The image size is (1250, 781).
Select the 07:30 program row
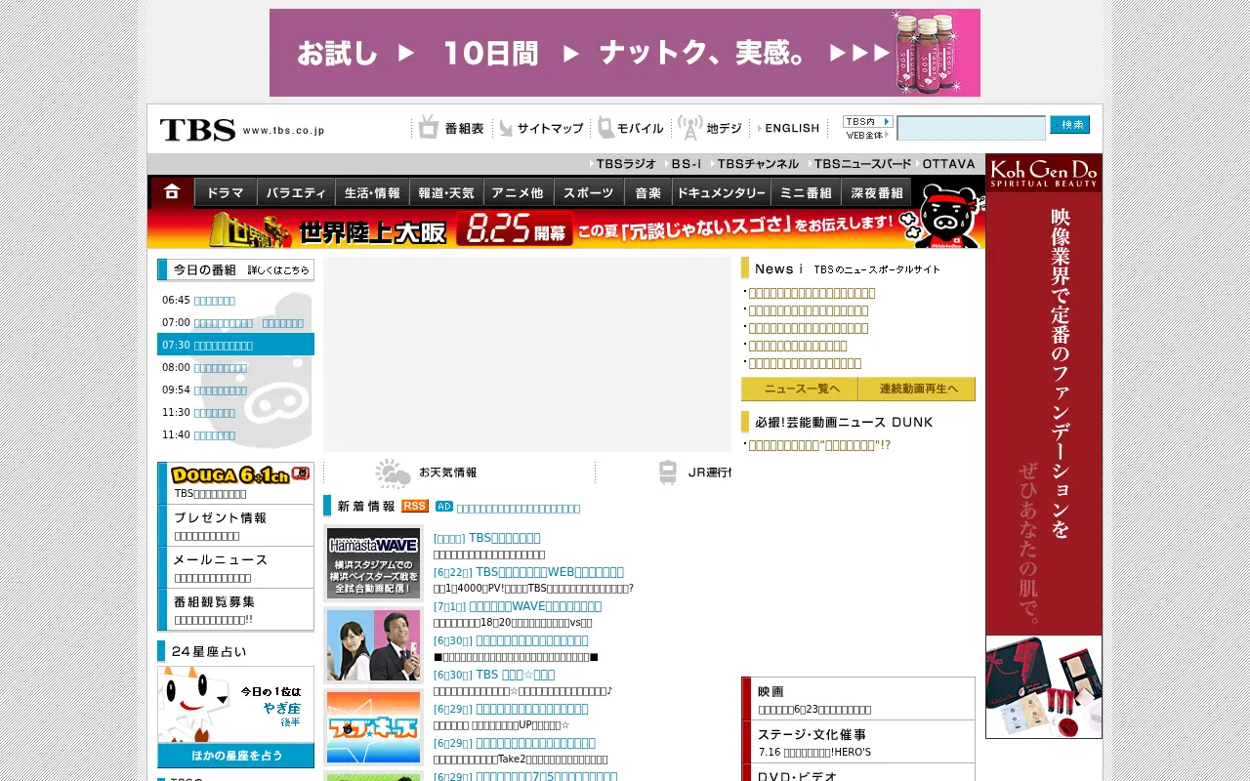click(235, 345)
